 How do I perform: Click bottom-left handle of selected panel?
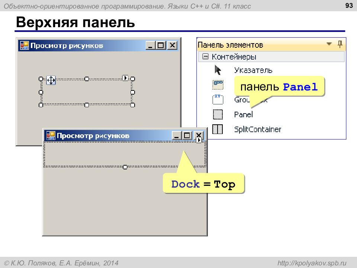41,105
